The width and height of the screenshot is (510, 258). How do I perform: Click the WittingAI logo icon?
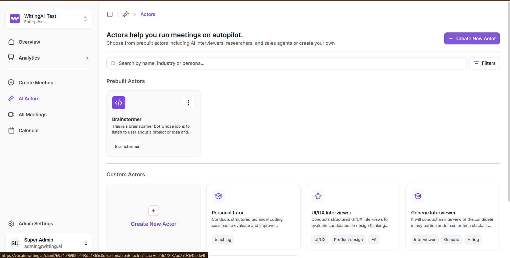(x=15, y=19)
